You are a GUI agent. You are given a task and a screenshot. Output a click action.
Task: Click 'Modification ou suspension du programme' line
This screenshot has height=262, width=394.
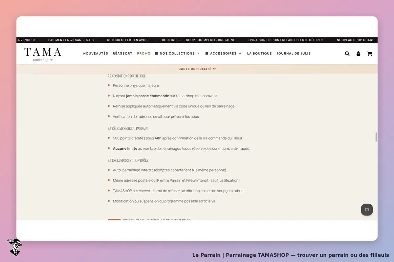click(164, 201)
